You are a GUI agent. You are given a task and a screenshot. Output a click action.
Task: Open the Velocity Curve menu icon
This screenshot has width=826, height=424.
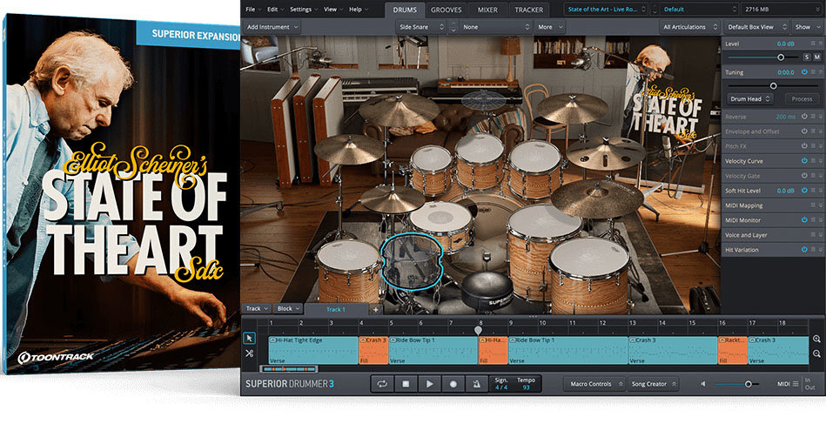point(813,161)
